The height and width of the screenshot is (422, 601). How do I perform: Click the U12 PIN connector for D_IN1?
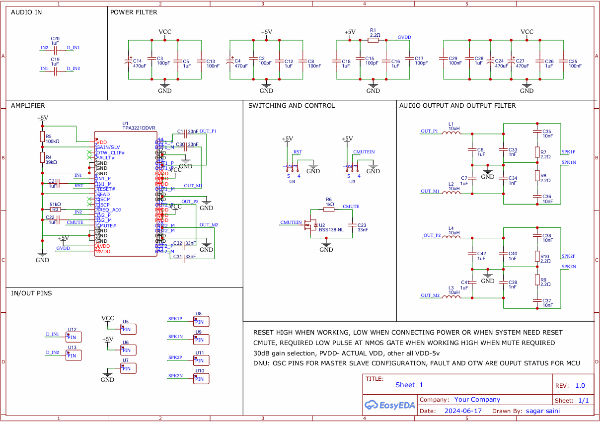[74, 337]
